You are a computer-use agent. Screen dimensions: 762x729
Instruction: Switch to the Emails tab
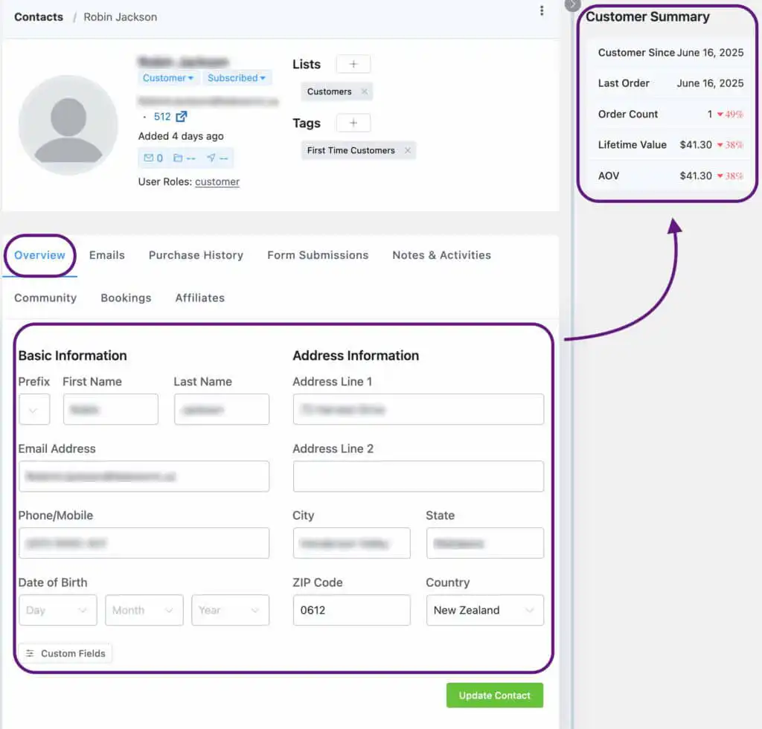tap(107, 255)
